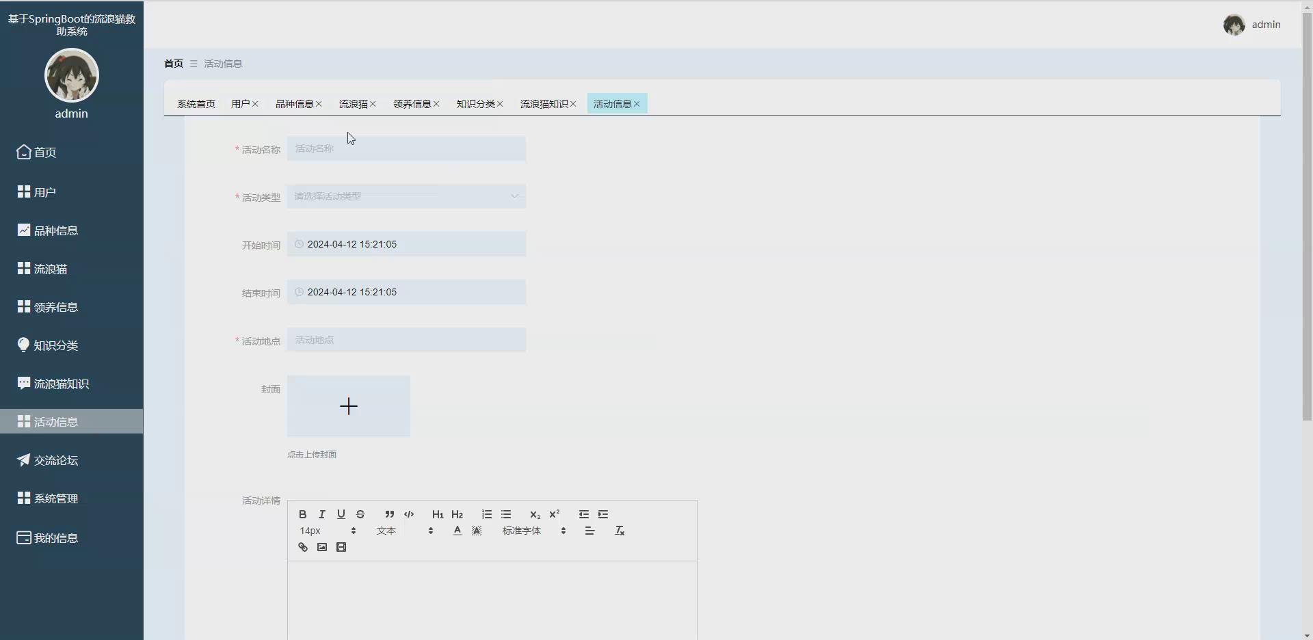Image resolution: width=1313 pixels, height=640 pixels.
Task: Open the 请选择活动类型 dropdown
Action: tap(406, 196)
